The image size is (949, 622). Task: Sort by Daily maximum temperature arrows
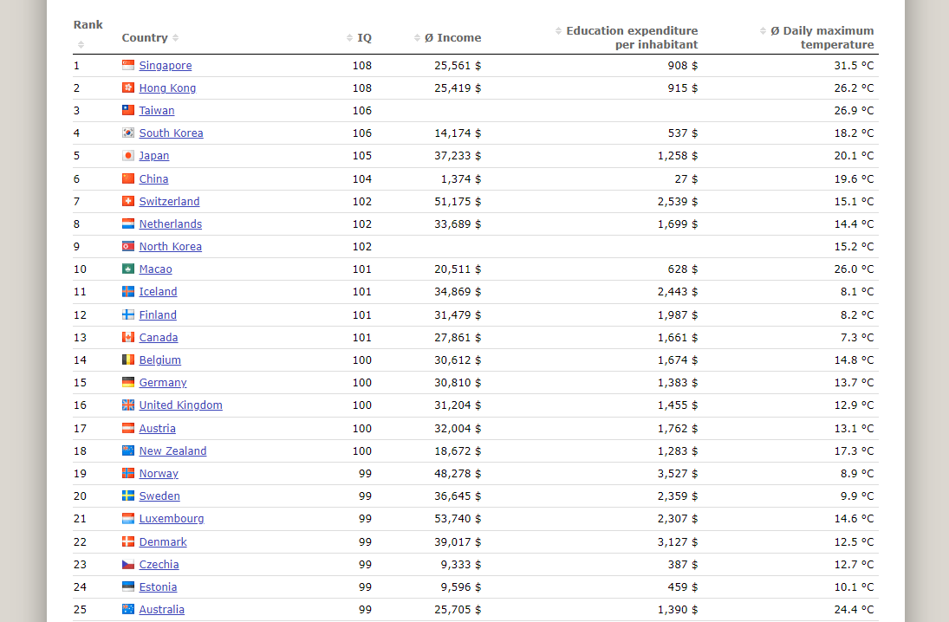point(764,30)
